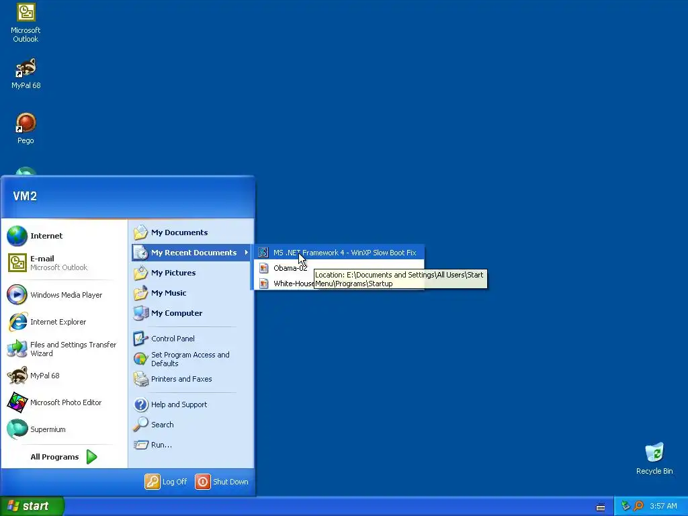688x516 pixels.
Task: Launch Internet Explorer from Start menu
Action: (64, 322)
